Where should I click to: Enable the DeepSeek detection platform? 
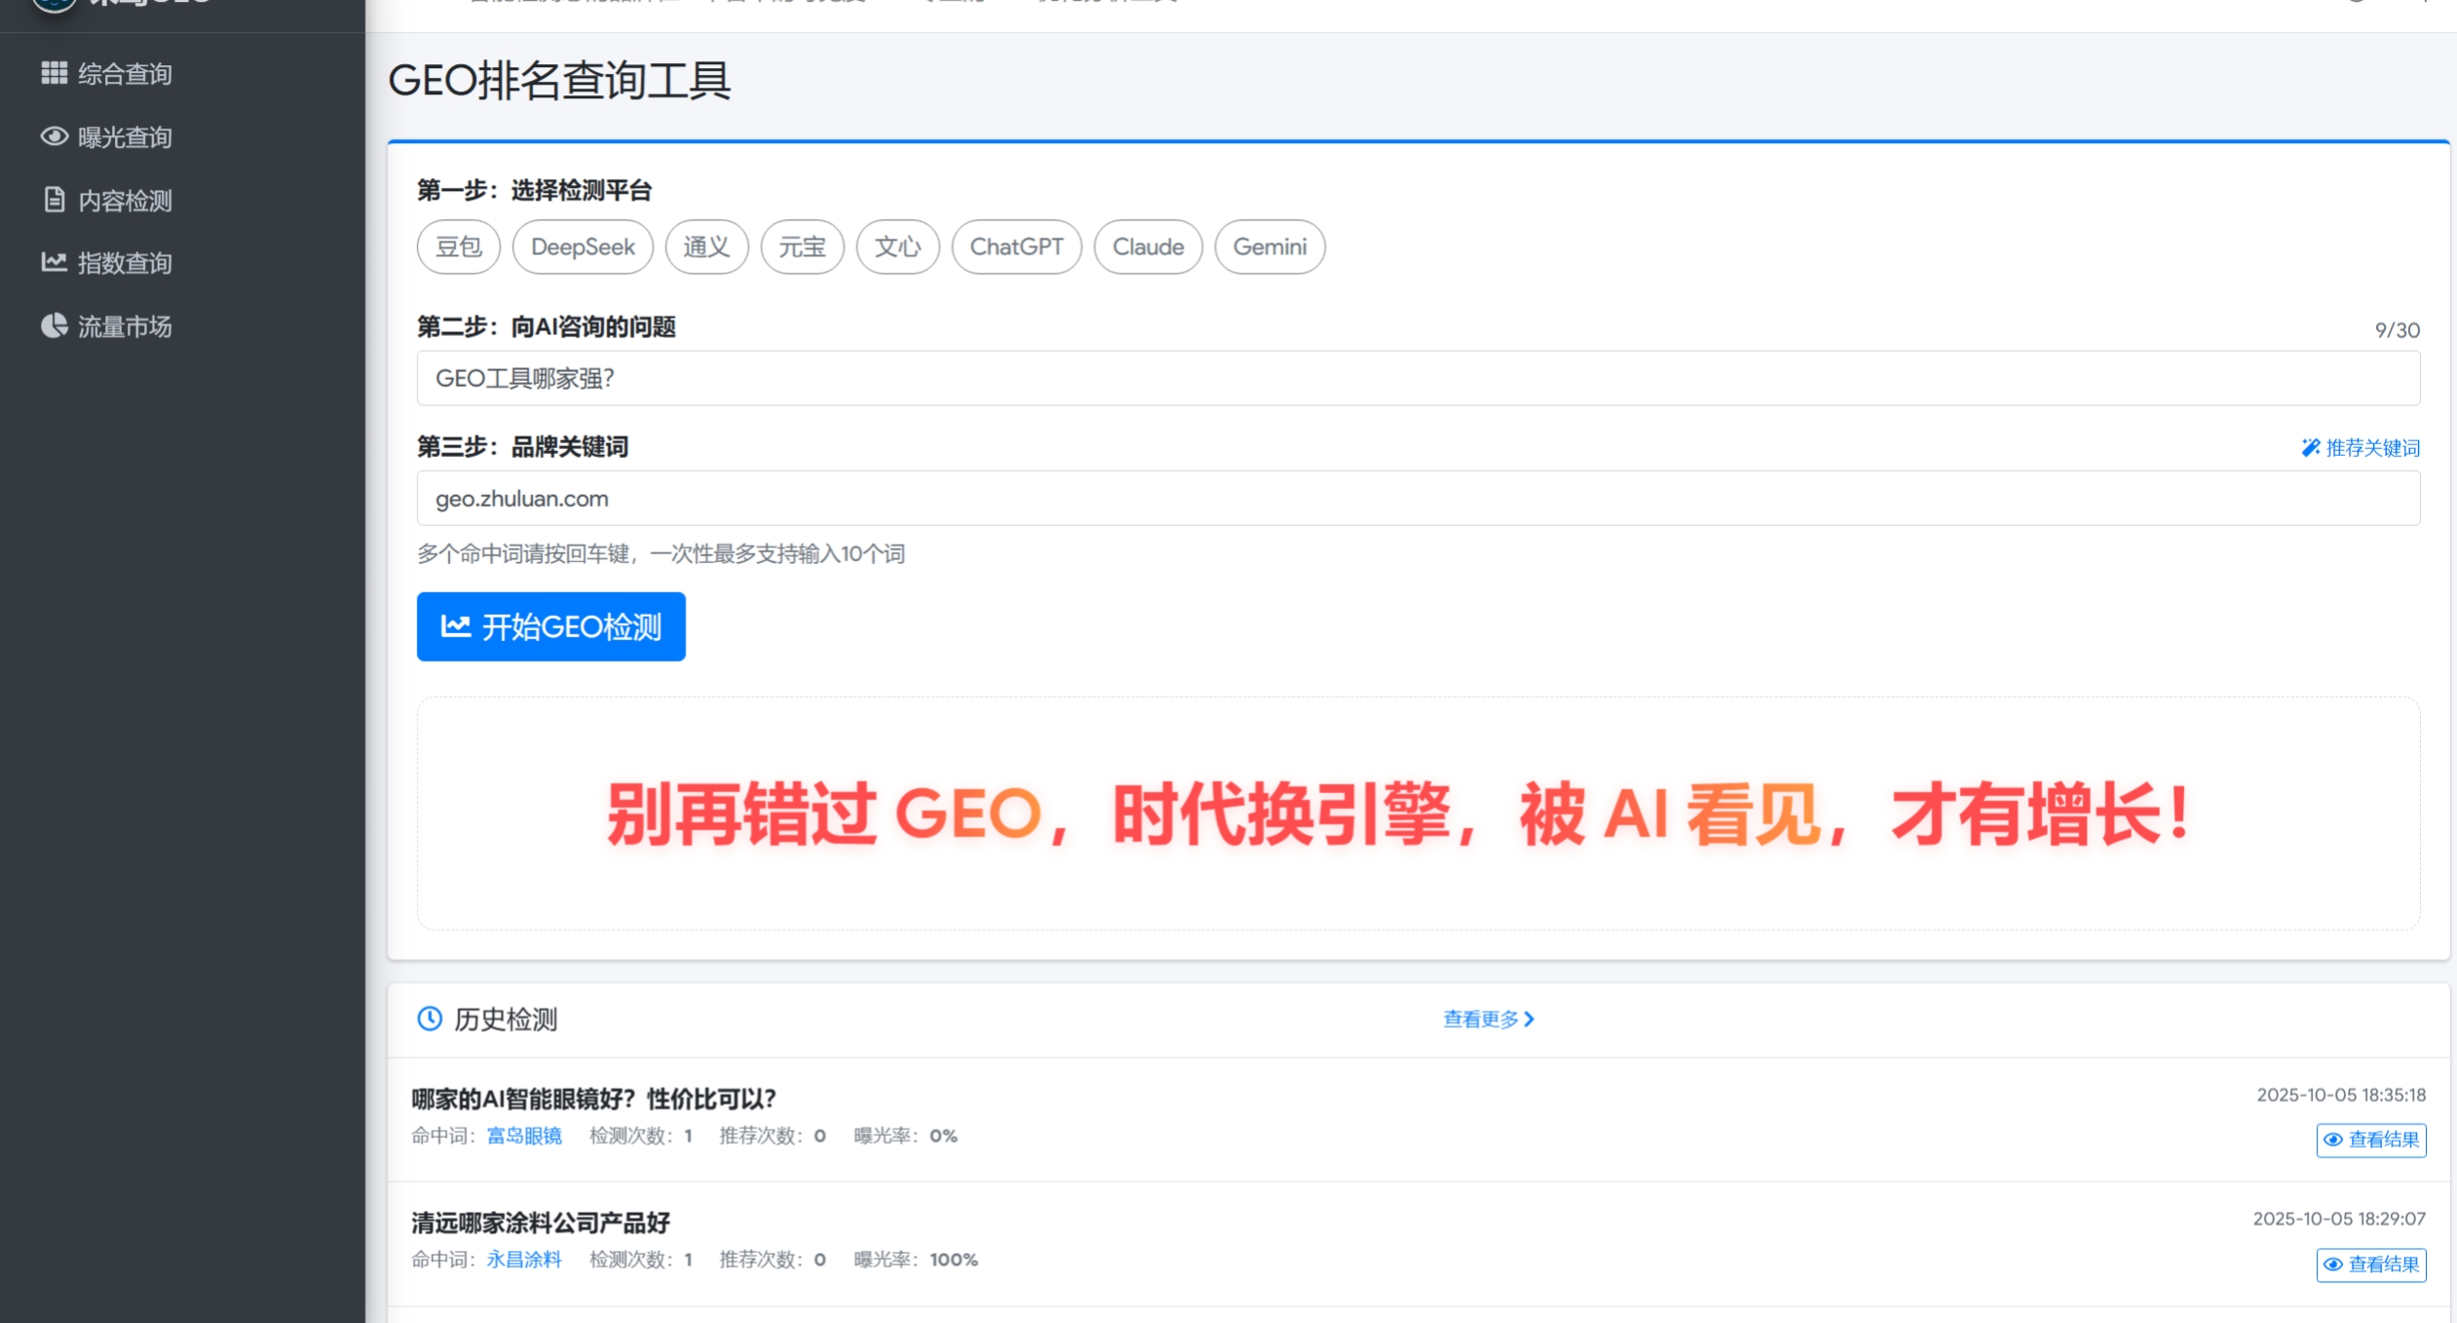pos(583,246)
